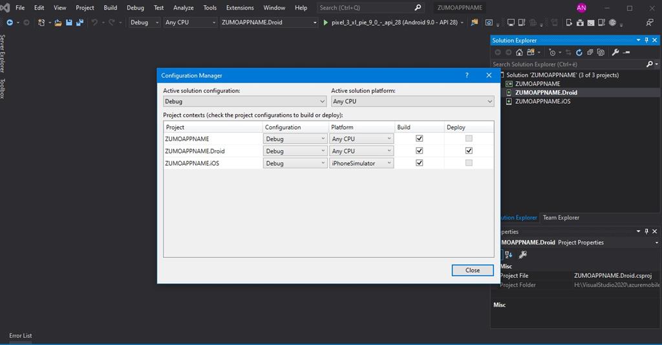Switch views icon in Solution Explorer
Viewport: 662px width, 345px height.
(x=531, y=52)
